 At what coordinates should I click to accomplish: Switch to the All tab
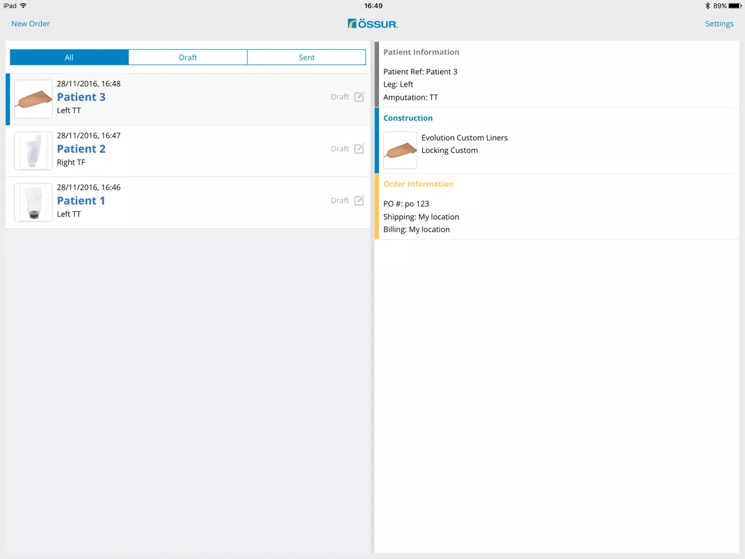69,57
